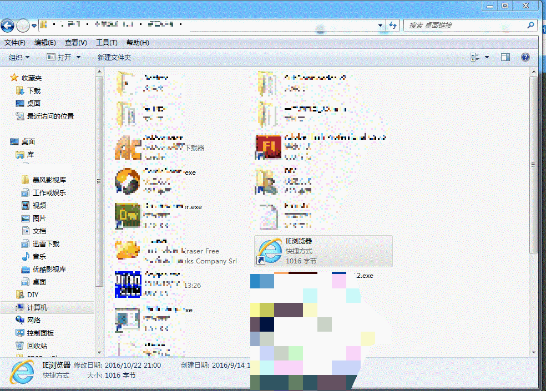546x391 pixels.
Task: Open the 文件(F) menu
Action: 14,43
